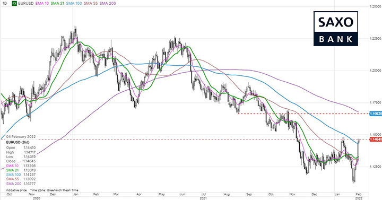The height and width of the screenshot is (200, 382).
Task: Click the 1.1500 price axis label
Action: [376, 134]
